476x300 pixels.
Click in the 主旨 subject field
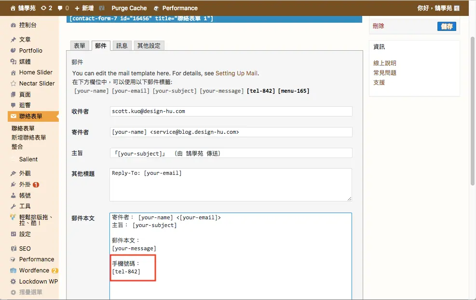(x=231, y=153)
